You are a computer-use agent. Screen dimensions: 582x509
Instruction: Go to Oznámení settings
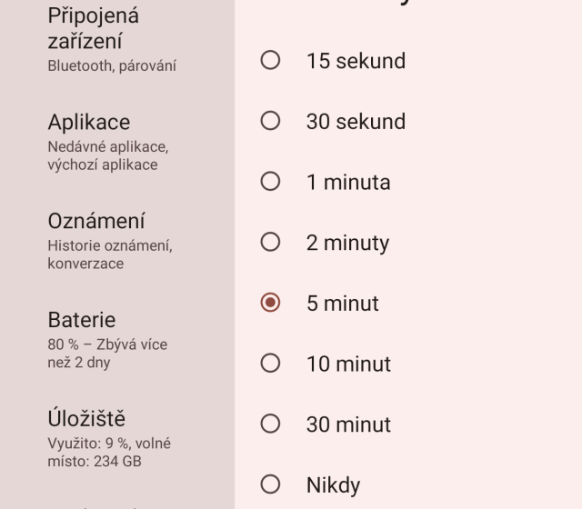pyautogui.click(x=96, y=221)
